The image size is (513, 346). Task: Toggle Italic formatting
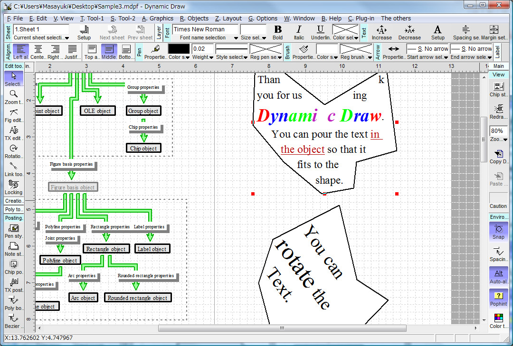click(299, 33)
